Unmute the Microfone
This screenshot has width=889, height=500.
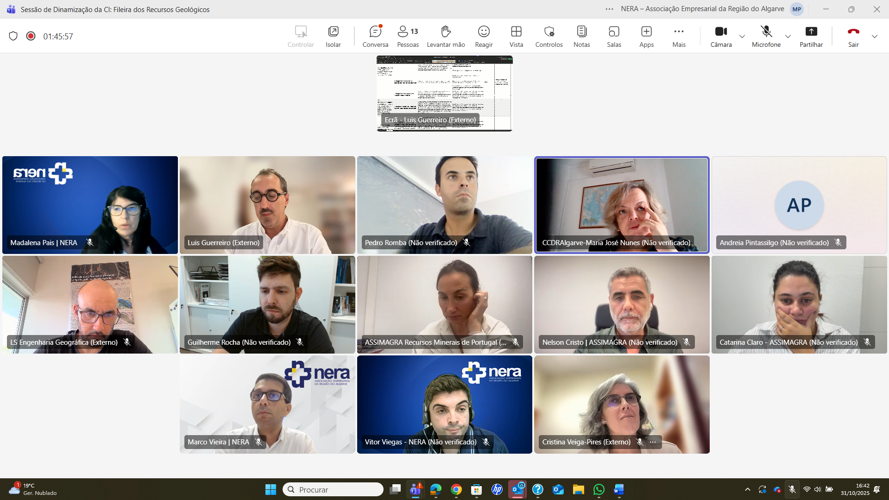point(766,36)
